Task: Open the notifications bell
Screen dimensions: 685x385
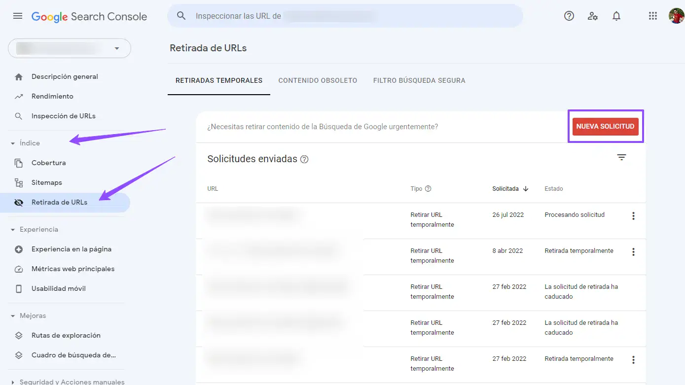Action: pyautogui.click(x=616, y=16)
